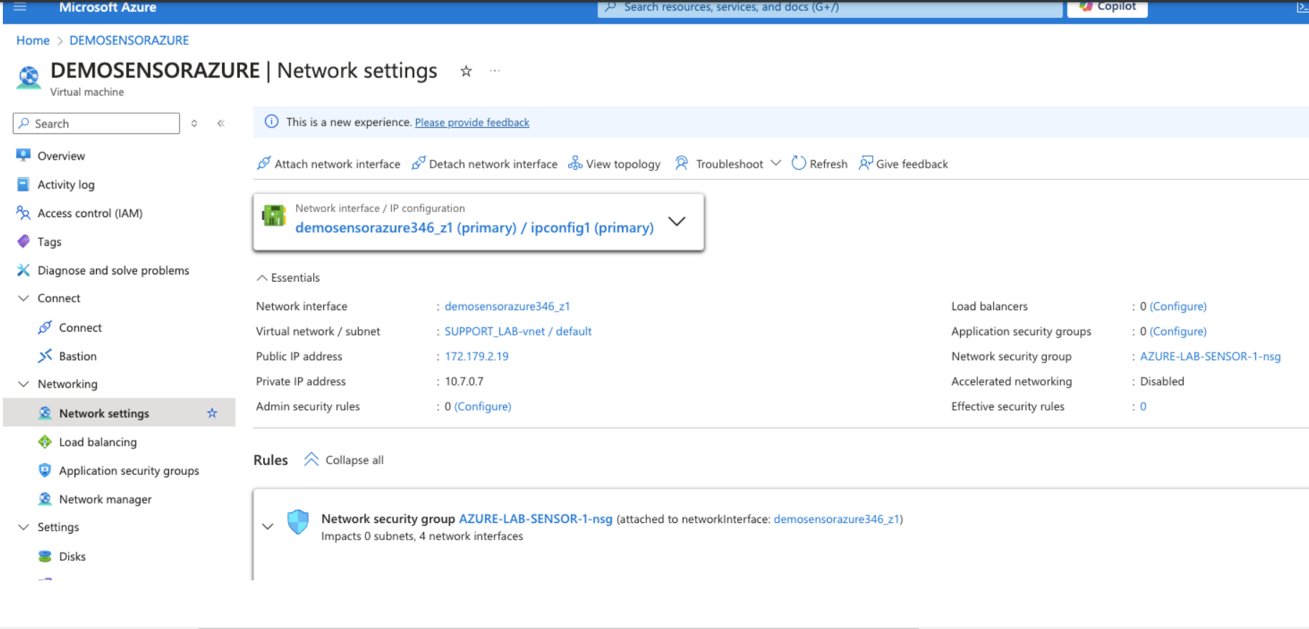
Task: Open the Copilot button in header
Action: tap(1107, 7)
